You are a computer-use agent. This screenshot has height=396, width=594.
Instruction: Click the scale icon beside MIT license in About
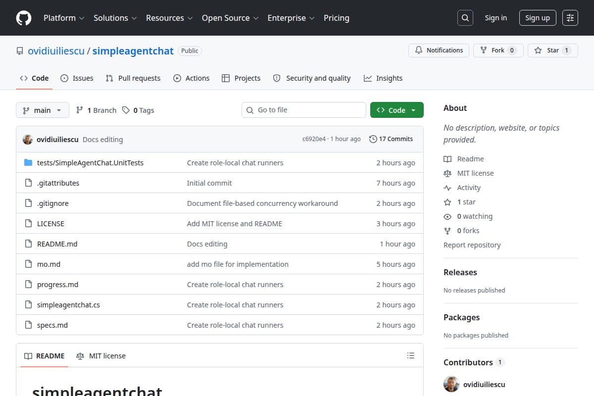pyautogui.click(x=447, y=173)
